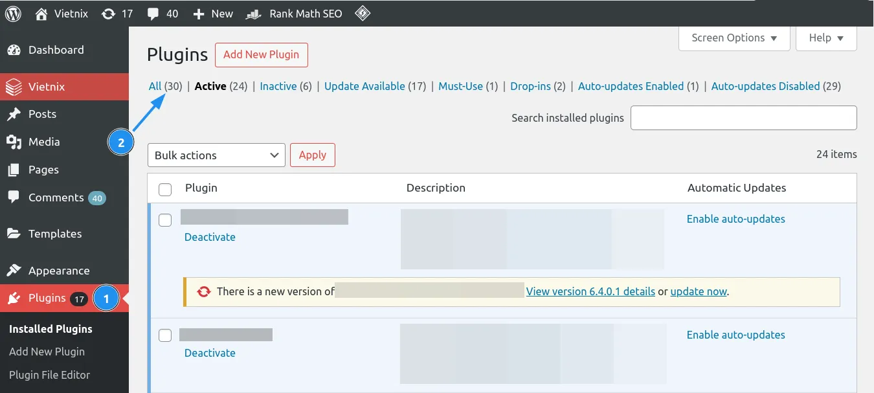The width and height of the screenshot is (874, 393).
Task: Open Appearance in the sidebar
Action: pos(58,271)
